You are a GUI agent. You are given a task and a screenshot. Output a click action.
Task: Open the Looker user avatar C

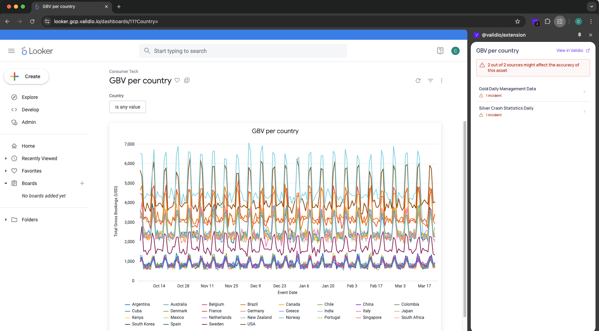point(455,51)
